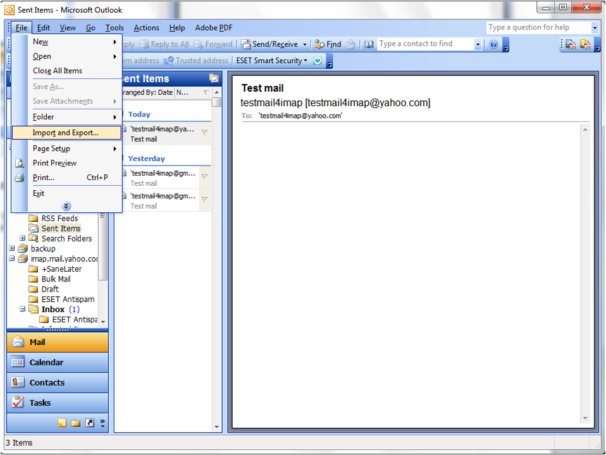Screen dimensions: 606x455
Task: Click the Send/Receive button
Action: [269, 44]
